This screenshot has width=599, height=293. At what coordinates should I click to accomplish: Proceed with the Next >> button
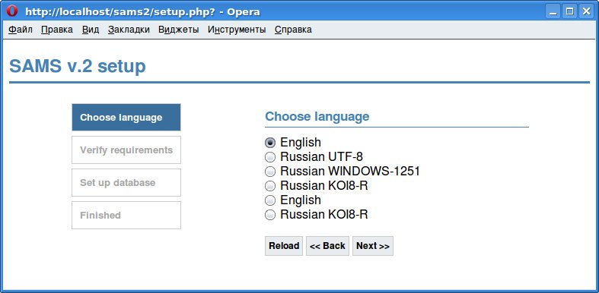click(373, 246)
